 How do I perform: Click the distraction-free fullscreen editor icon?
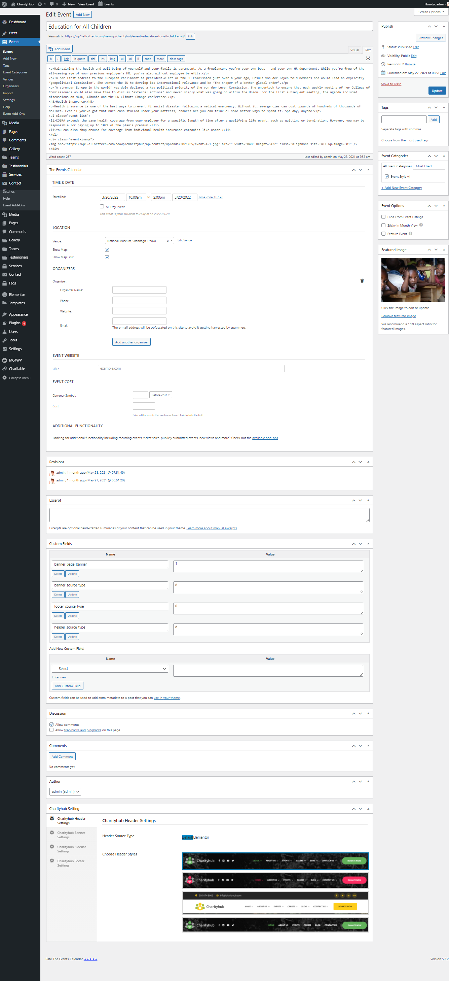[x=368, y=59]
